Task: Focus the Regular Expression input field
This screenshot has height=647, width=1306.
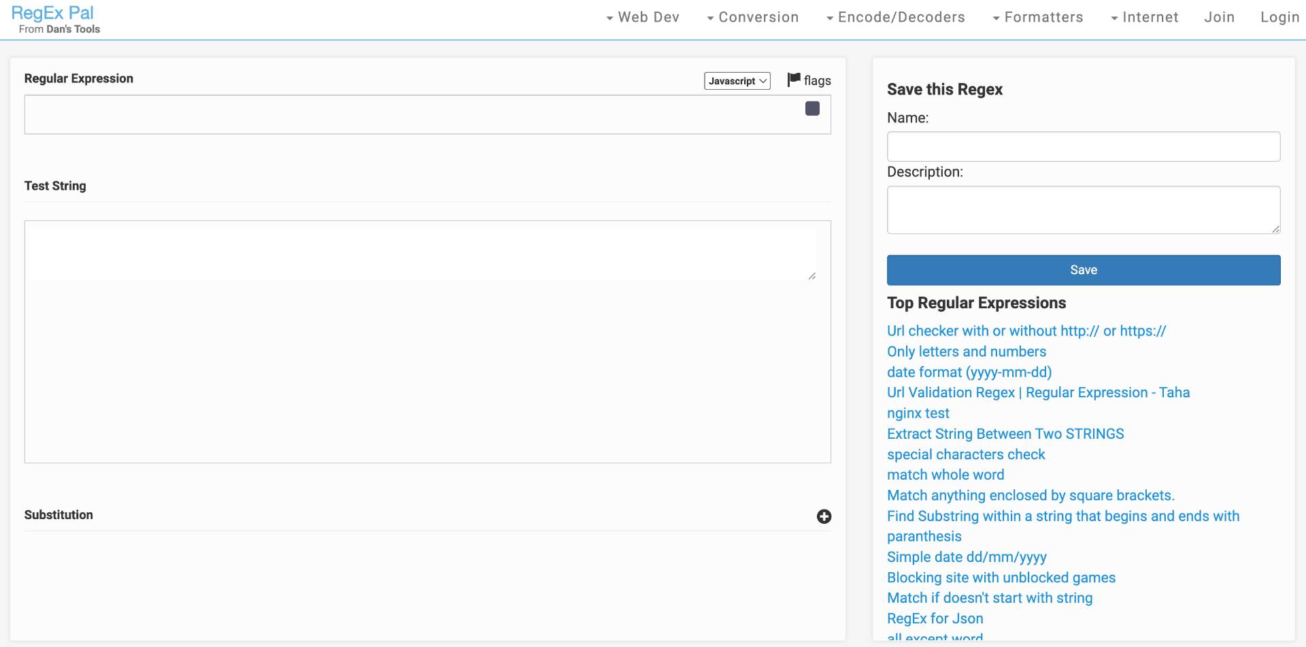Action: 408,114
